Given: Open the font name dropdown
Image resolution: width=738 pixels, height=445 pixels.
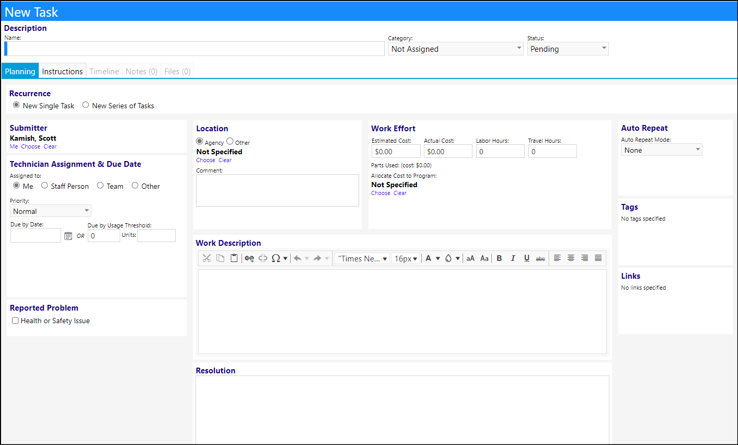Looking at the screenshot, I should [x=362, y=258].
